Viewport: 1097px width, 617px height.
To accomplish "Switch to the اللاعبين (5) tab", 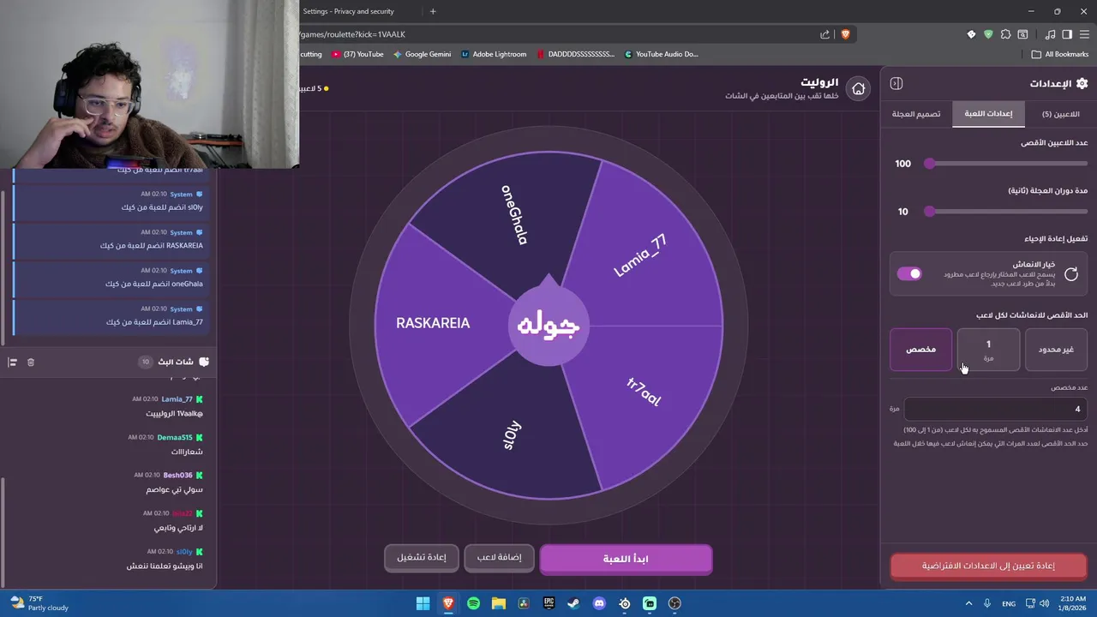I will point(1060,114).
